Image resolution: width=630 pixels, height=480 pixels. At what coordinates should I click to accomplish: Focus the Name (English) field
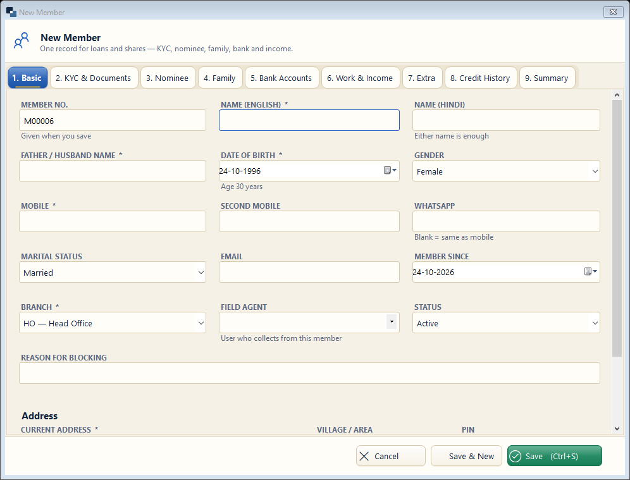point(309,120)
